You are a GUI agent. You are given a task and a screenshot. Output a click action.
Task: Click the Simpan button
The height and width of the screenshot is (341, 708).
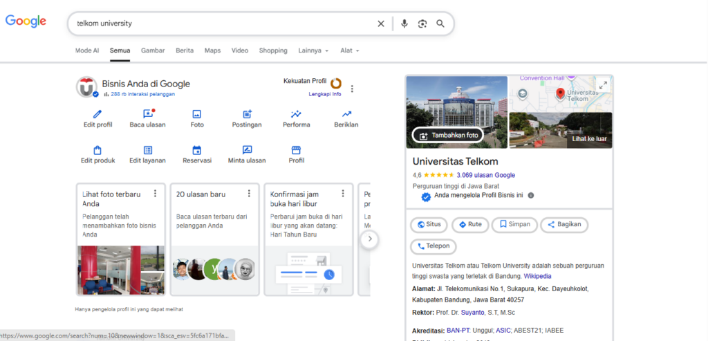click(x=514, y=225)
